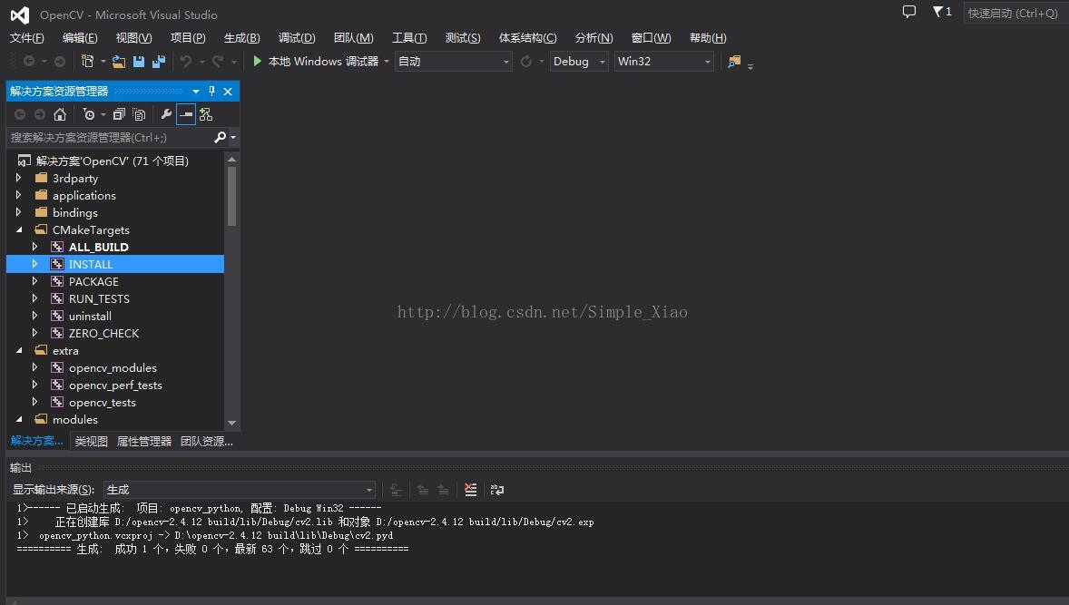Collapse the CMakeTargets folder
Image resolution: width=1069 pixels, height=605 pixels.
[x=19, y=229]
